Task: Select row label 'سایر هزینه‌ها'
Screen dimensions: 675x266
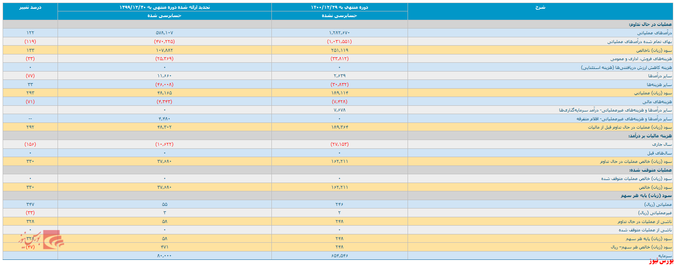Action: (x=660, y=84)
